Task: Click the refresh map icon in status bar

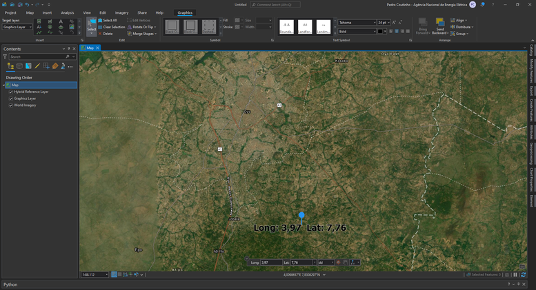Action: coord(524,275)
